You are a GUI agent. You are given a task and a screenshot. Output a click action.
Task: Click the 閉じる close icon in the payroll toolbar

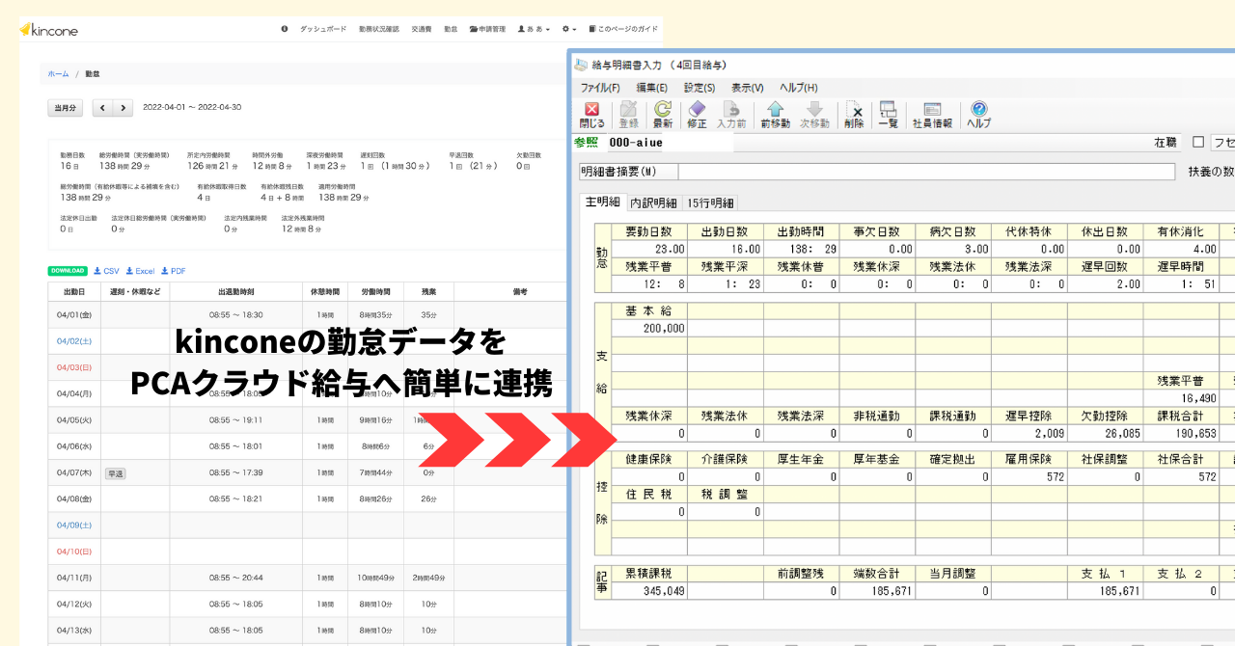[x=591, y=115]
